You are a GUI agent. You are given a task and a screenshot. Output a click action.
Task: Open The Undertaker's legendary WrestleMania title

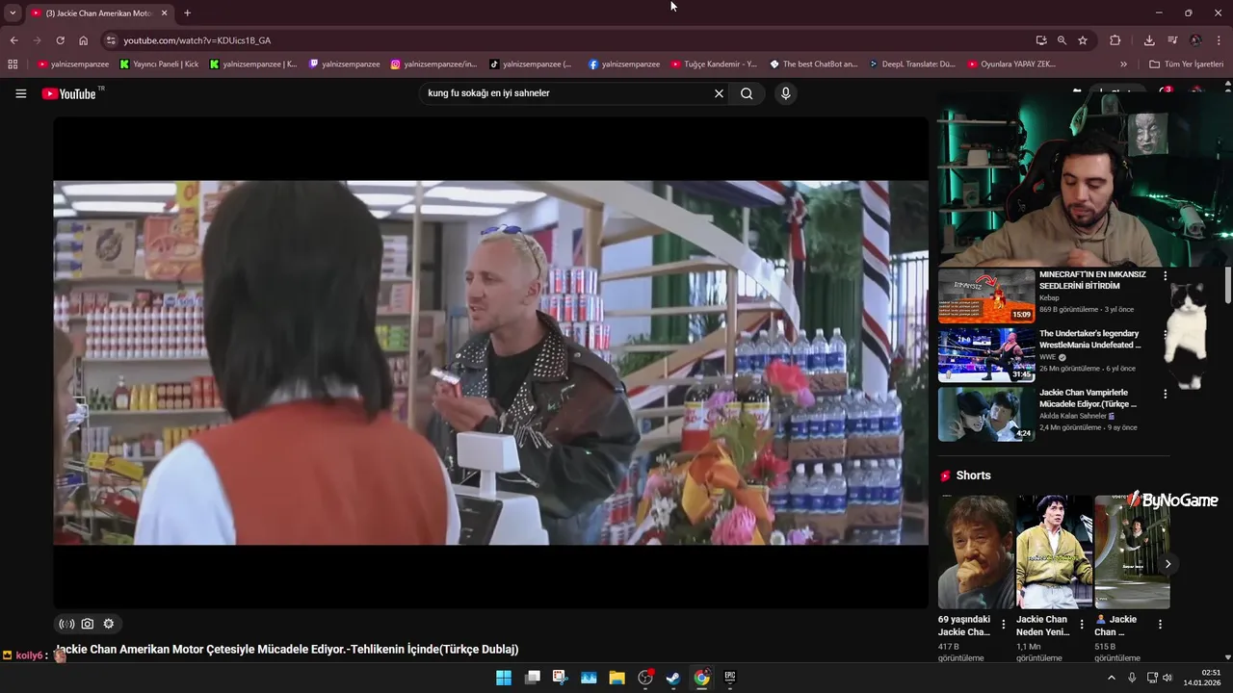click(1089, 339)
